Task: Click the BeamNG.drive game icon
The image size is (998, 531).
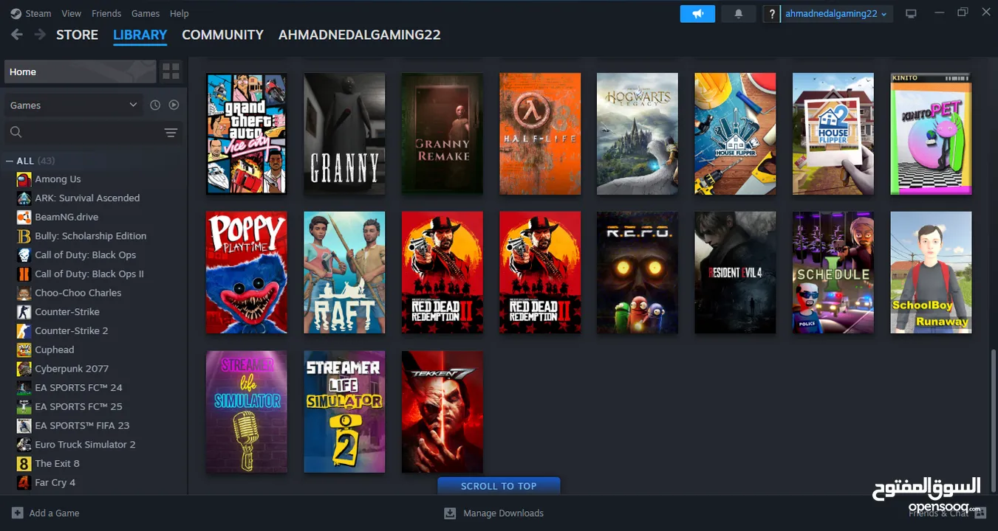Action: [x=24, y=217]
